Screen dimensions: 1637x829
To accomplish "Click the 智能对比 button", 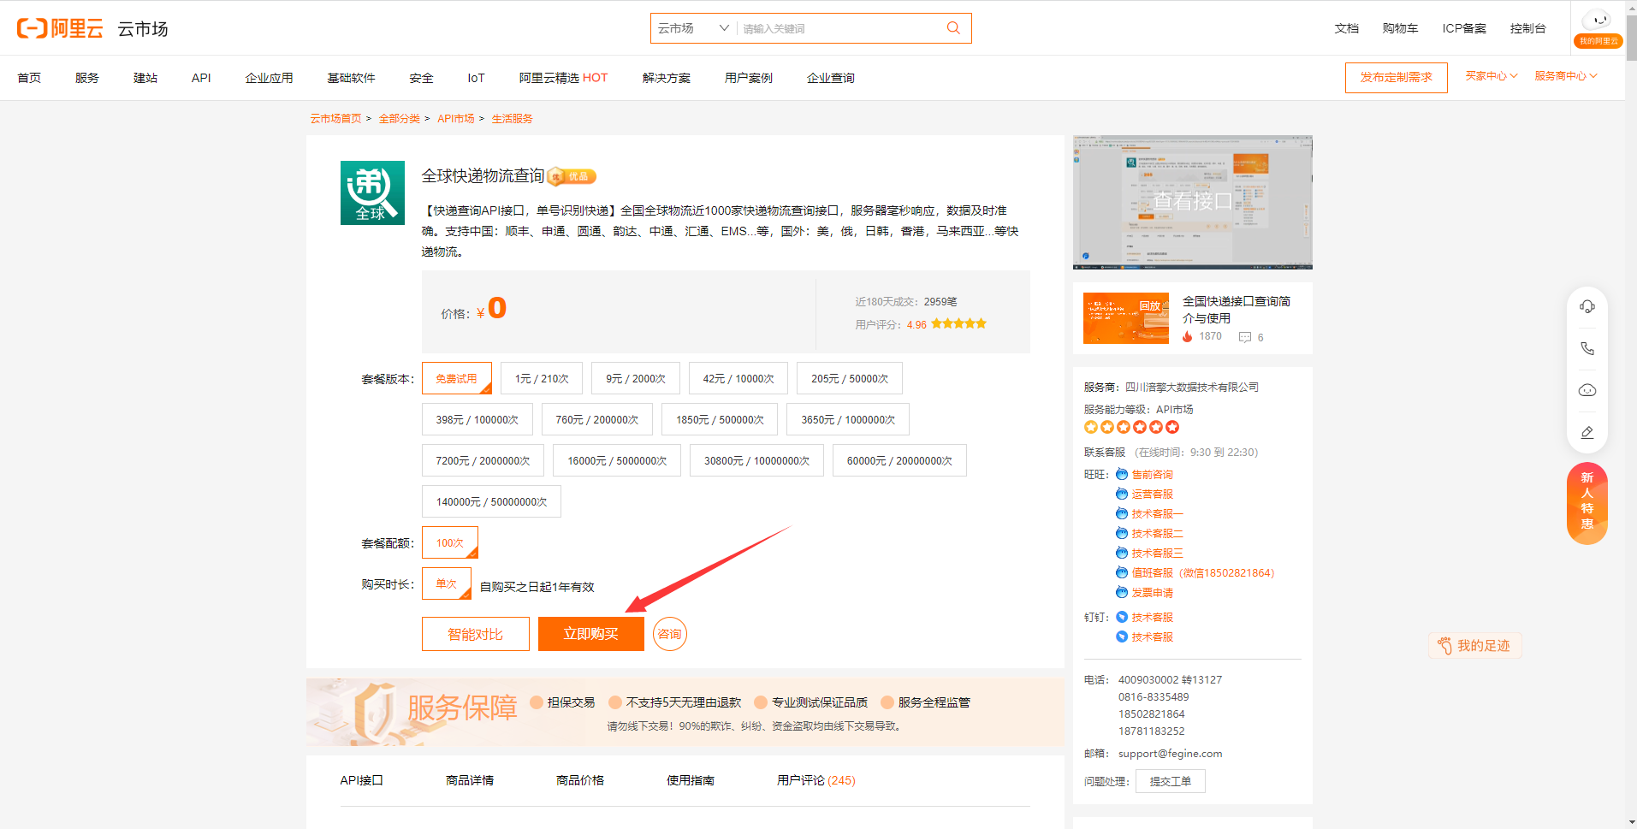I will (475, 634).
